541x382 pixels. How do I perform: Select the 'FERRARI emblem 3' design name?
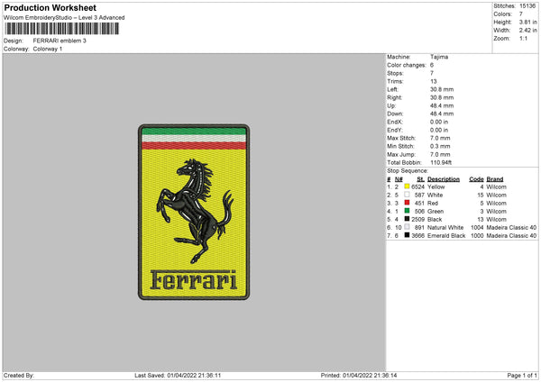click(x=60, y=41)
